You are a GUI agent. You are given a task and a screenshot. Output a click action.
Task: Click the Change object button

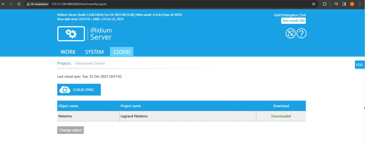tap(70, 130)
